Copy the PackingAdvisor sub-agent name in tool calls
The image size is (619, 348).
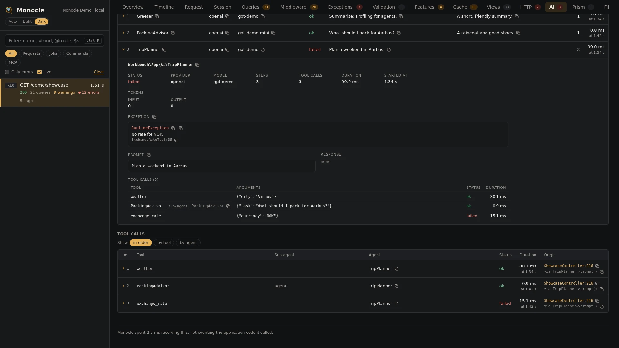pos(228,206)
